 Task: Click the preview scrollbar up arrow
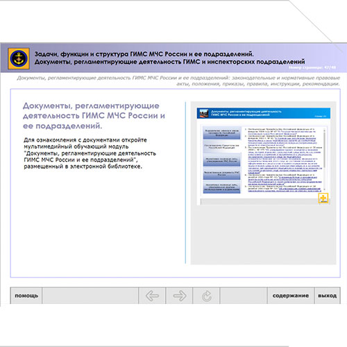tap(324, 130)
